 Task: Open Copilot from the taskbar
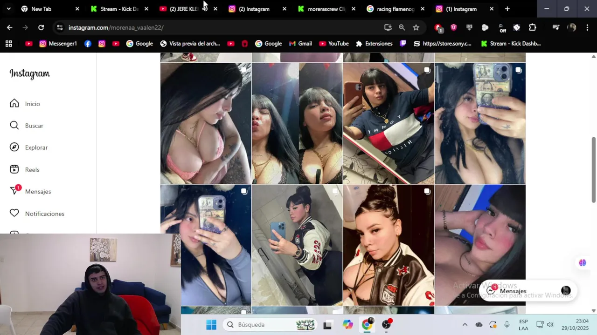coord(347,325)
